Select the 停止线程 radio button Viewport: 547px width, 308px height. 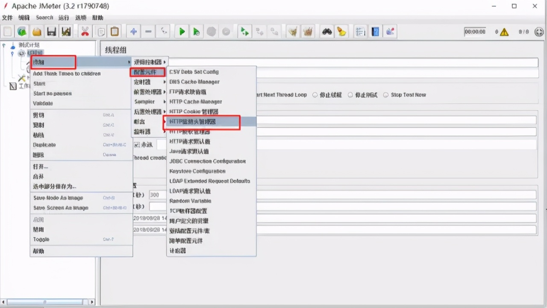click(x=315, y=95)
